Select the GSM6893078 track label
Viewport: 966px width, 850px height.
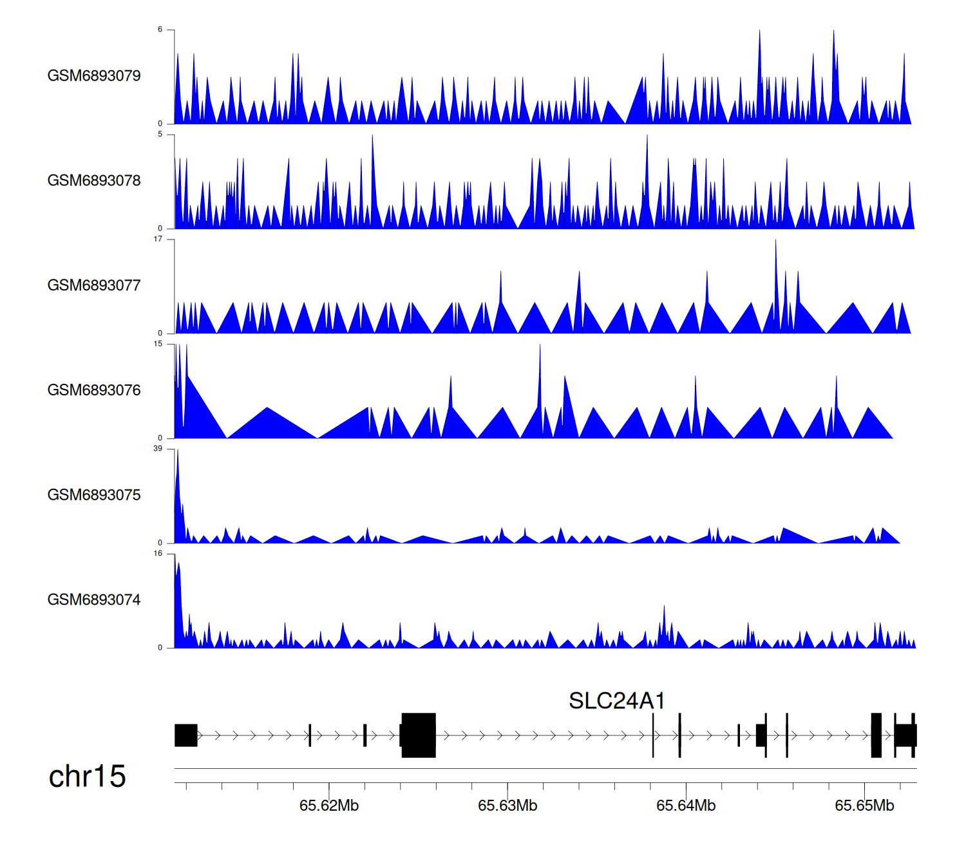[94, 181]
